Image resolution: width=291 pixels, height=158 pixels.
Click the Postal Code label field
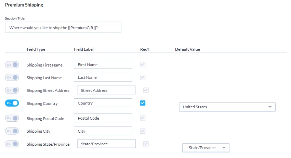[x=103, y=118]
